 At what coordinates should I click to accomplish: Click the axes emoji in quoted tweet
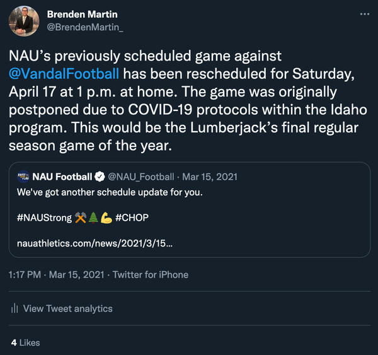(81, 217)
